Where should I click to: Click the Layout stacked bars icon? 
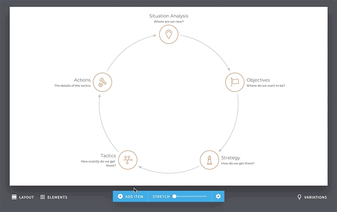coord(14,197)
